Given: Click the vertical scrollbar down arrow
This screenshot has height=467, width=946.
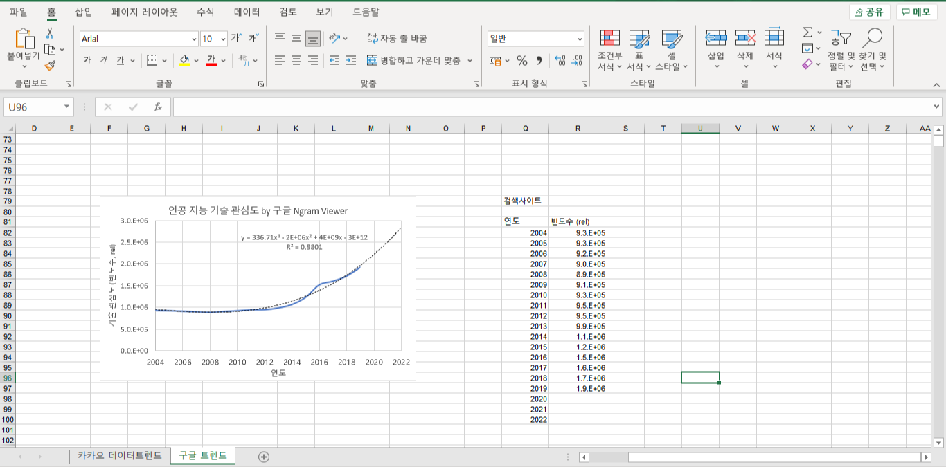Looking at the screenshot, I should coord(939,443).
